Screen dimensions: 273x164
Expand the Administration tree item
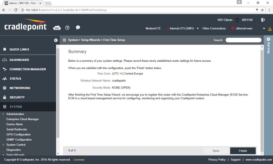click(15, 114)
